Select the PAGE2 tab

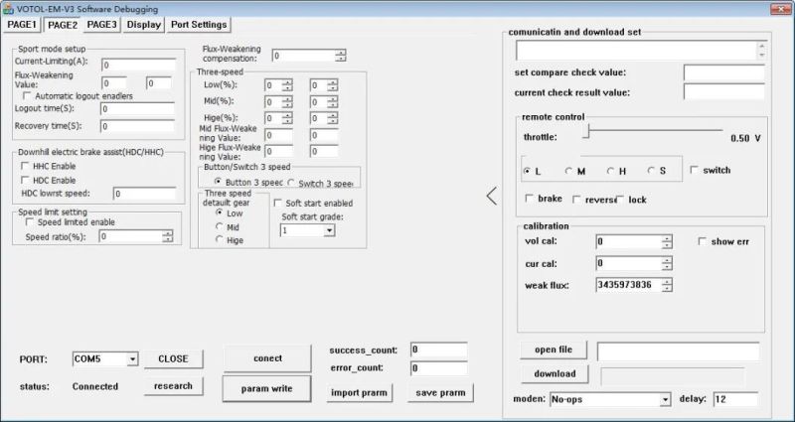pos(63,25)
